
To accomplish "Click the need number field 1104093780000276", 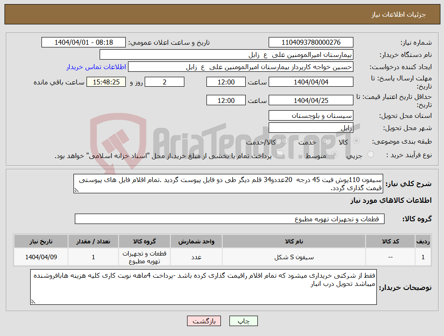I will click(x=311, y=42).
